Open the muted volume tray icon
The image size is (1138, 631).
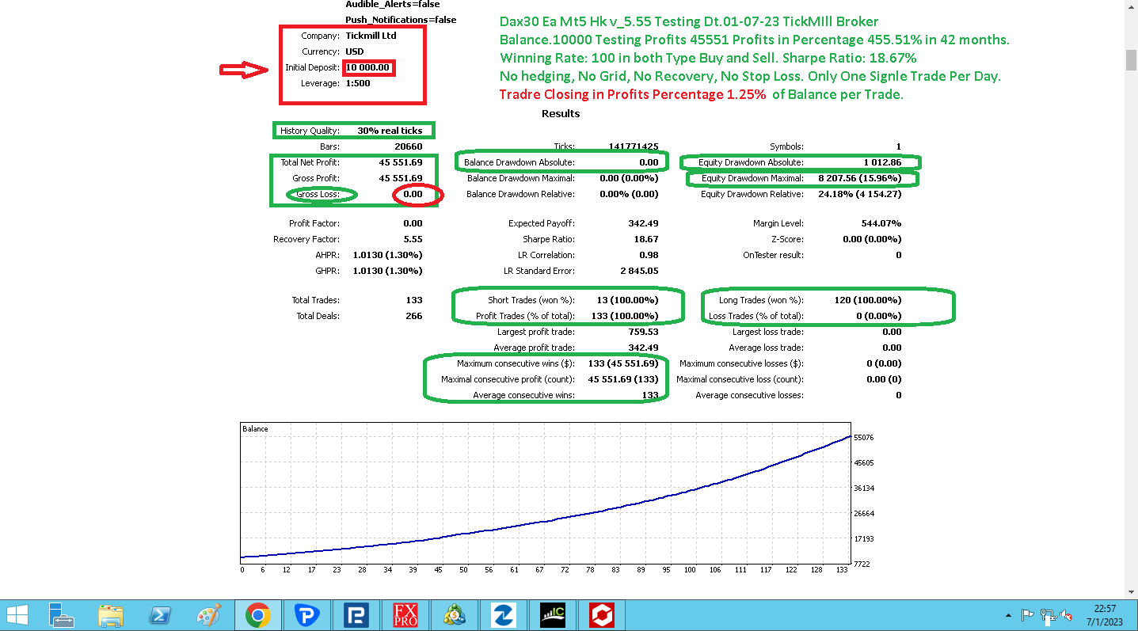[1066, 615]
